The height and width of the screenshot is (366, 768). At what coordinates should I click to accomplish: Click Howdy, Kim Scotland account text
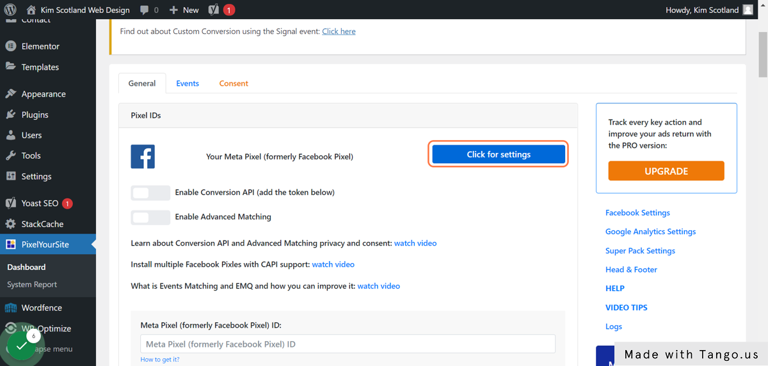coord(702,10)
